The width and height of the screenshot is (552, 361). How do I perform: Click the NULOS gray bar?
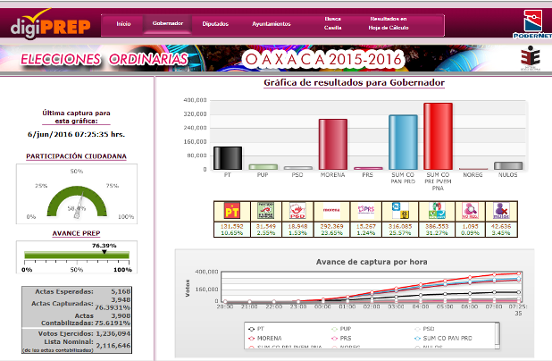[508, 166]
